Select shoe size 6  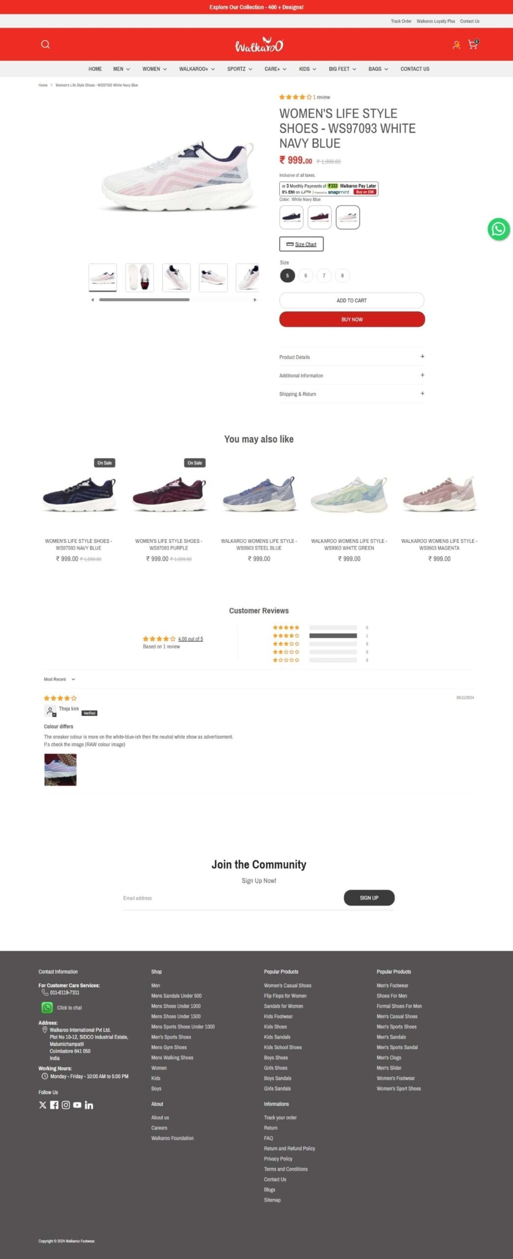(305, 275)
